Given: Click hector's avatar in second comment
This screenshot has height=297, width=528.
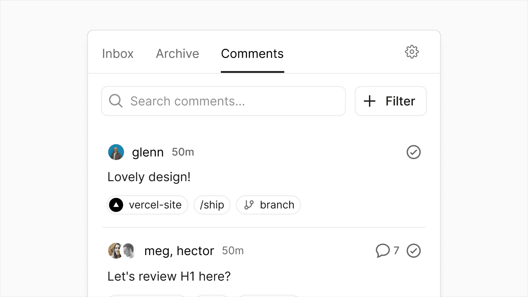Looking at the screenshot, I should tap(129, 251).
